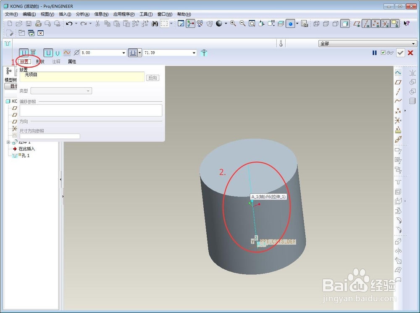Open the hole diameter 5.00 dropdown
The width and height of the screenshot is (420, 313).
[x=124, y=53]
